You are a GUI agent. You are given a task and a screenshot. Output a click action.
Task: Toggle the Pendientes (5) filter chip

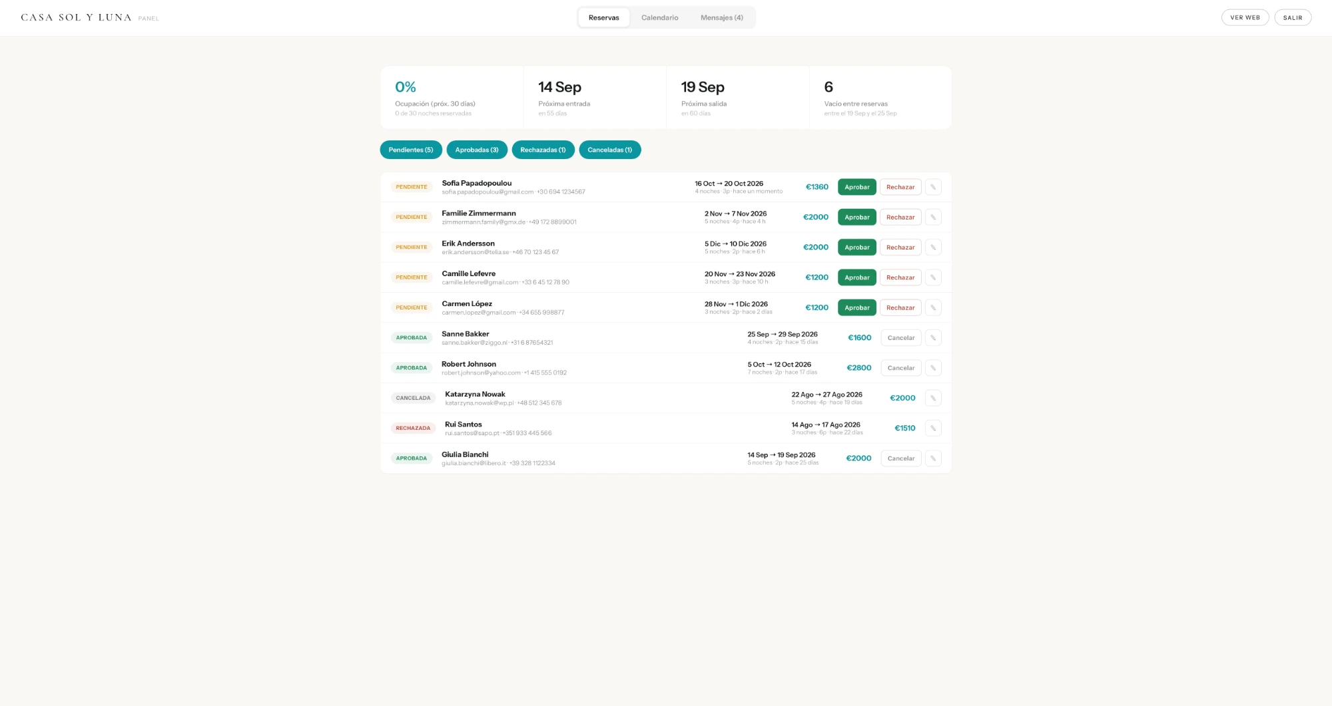tap(411, 150)
